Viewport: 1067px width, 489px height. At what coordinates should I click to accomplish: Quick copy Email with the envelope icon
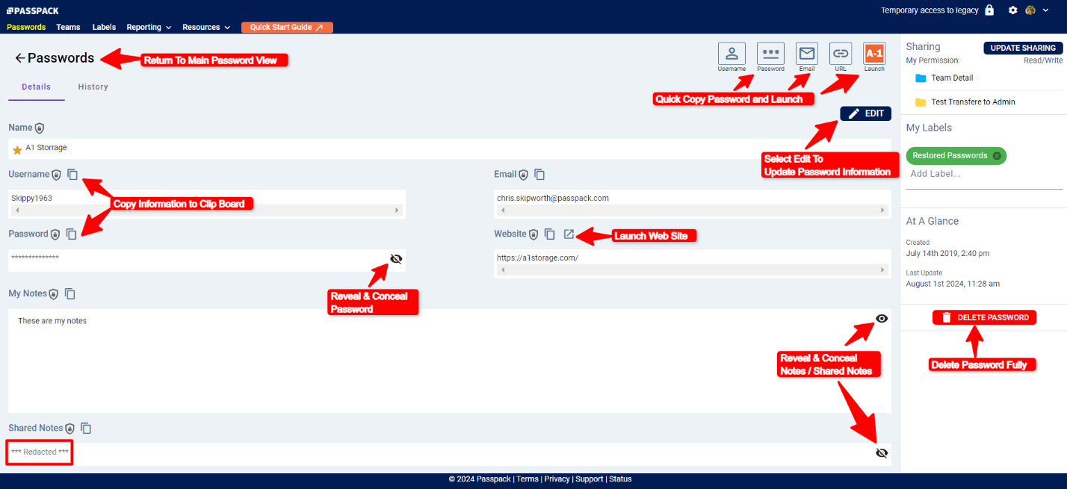click(x=807, y=54)
